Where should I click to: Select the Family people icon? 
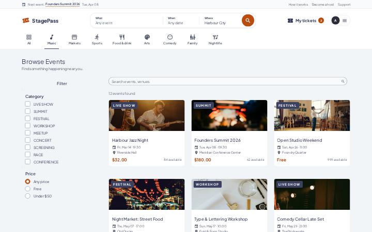pos(192,37)
